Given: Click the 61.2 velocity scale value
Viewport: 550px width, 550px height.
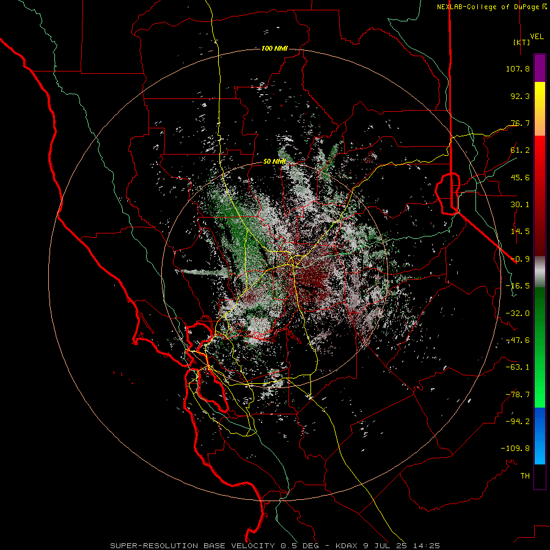Looking at the screenshot, I should point(520,150).
